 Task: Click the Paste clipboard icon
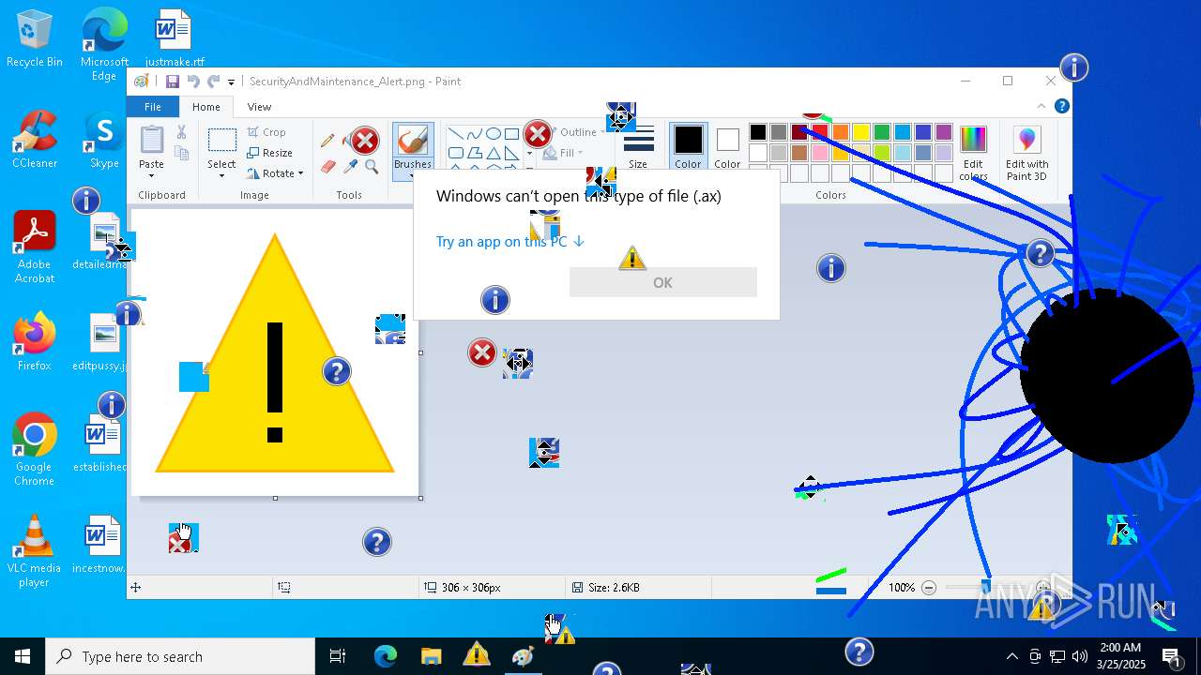151,141
